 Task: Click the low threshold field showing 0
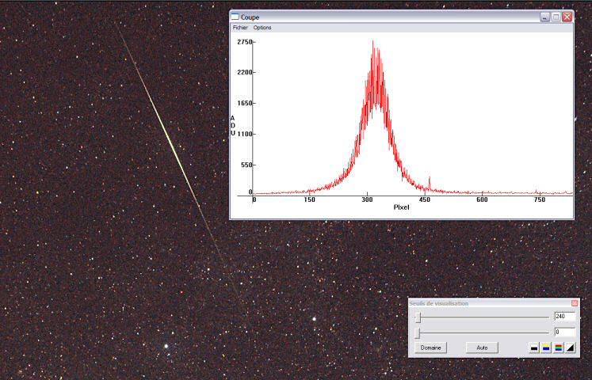pyautogui.click(x=565, y=332)
